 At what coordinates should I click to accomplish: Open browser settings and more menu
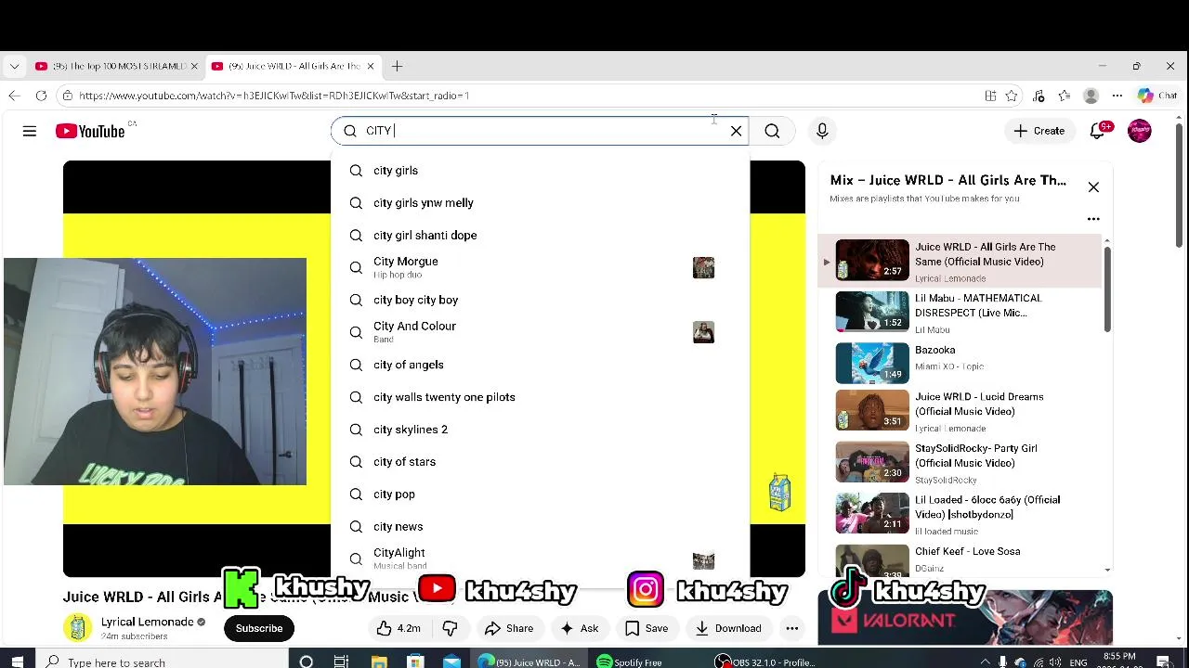click(1117, 96)
